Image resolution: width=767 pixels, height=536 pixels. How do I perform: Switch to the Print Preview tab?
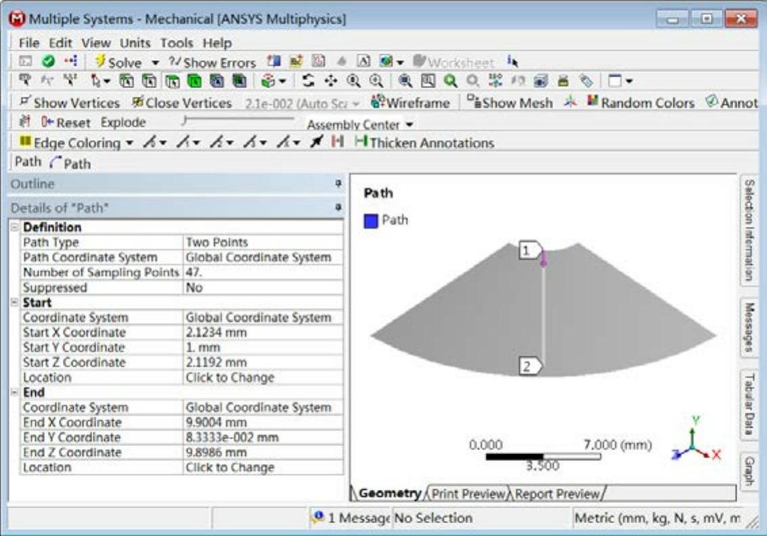(469, 494)
